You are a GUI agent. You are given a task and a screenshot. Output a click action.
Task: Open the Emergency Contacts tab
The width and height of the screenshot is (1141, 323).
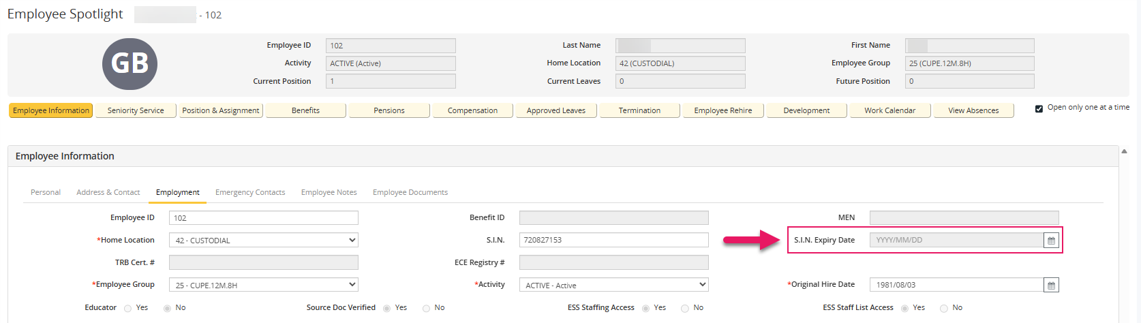point(250,193)
